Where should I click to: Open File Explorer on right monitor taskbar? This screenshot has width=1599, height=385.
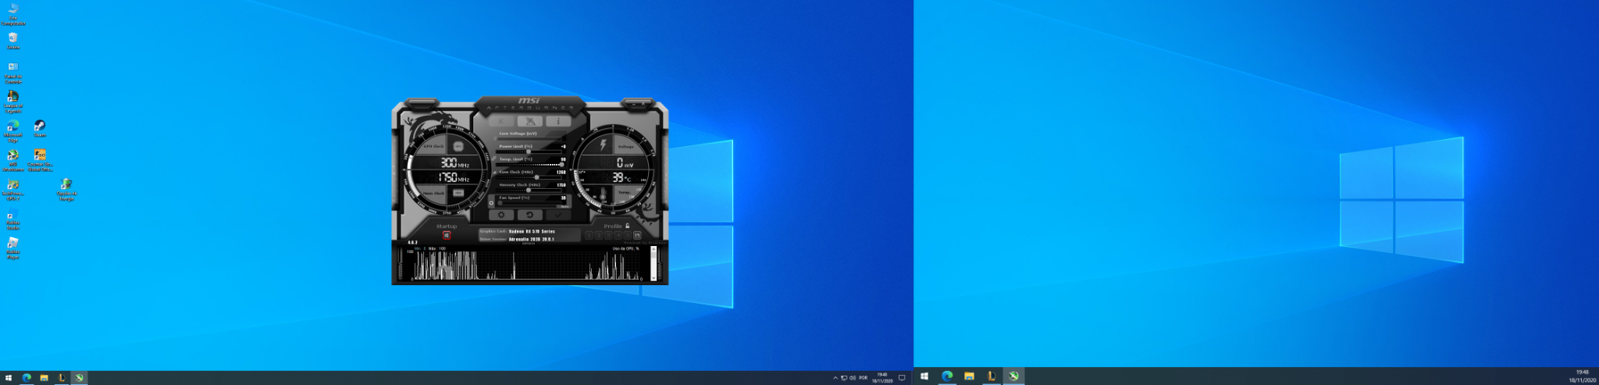(x=969, y=376)
